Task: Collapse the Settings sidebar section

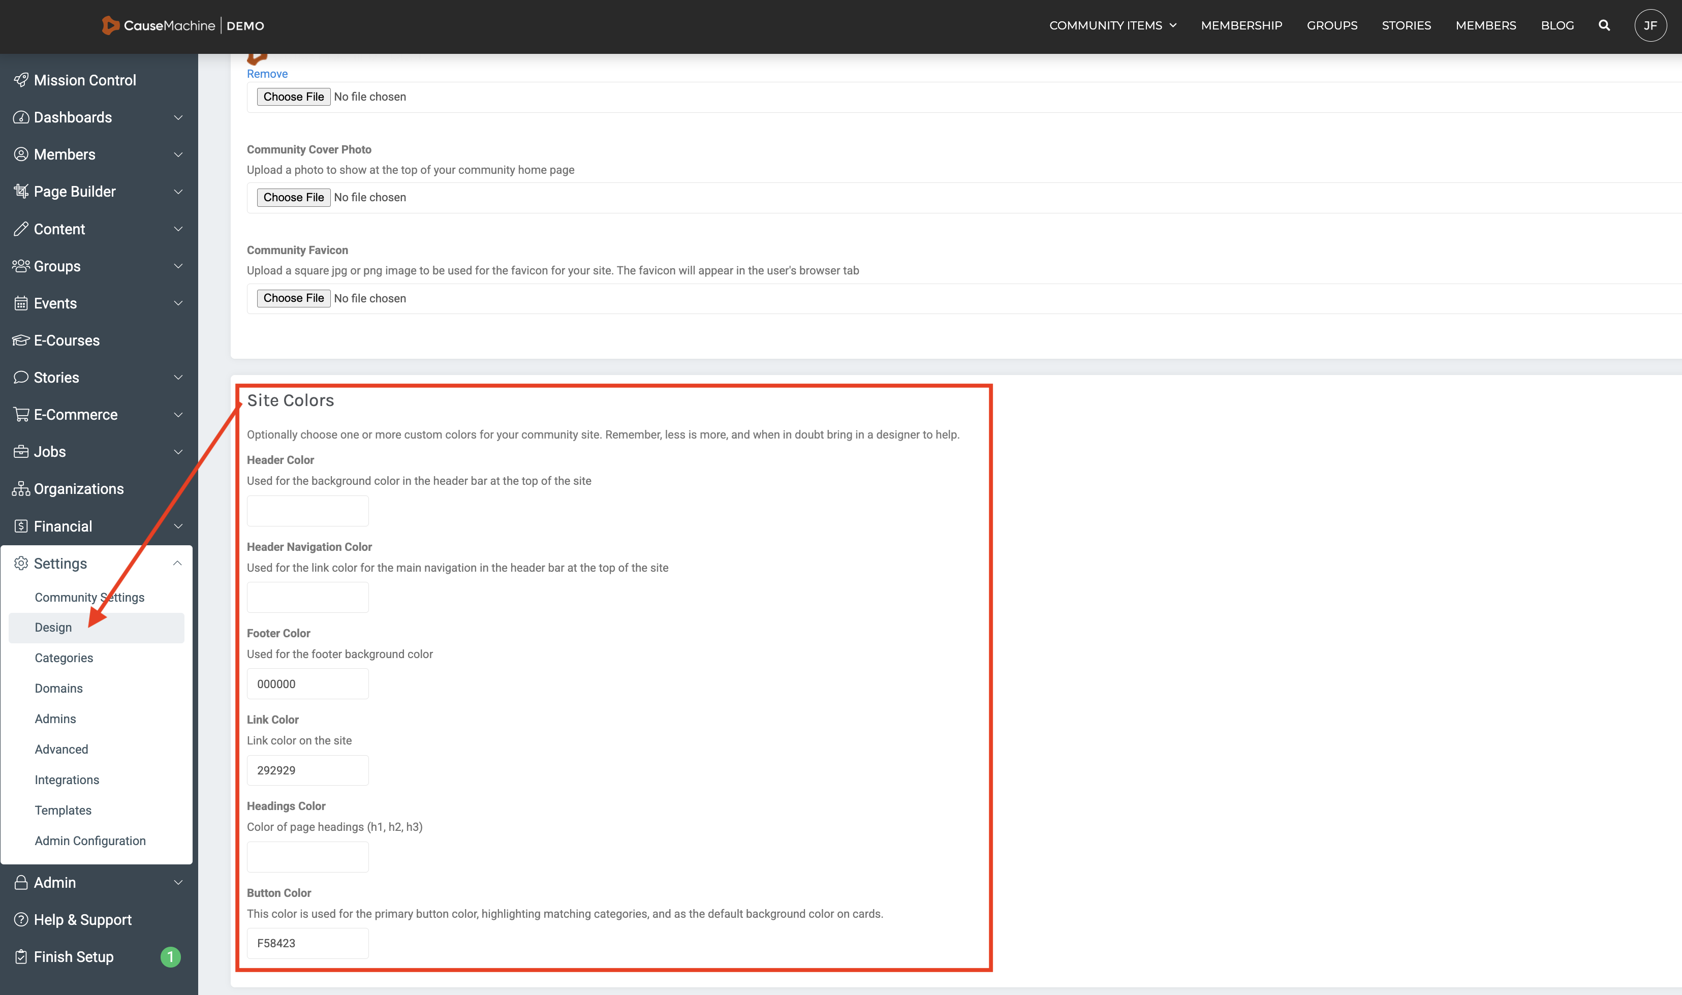Action: click(x=178, y=563)
